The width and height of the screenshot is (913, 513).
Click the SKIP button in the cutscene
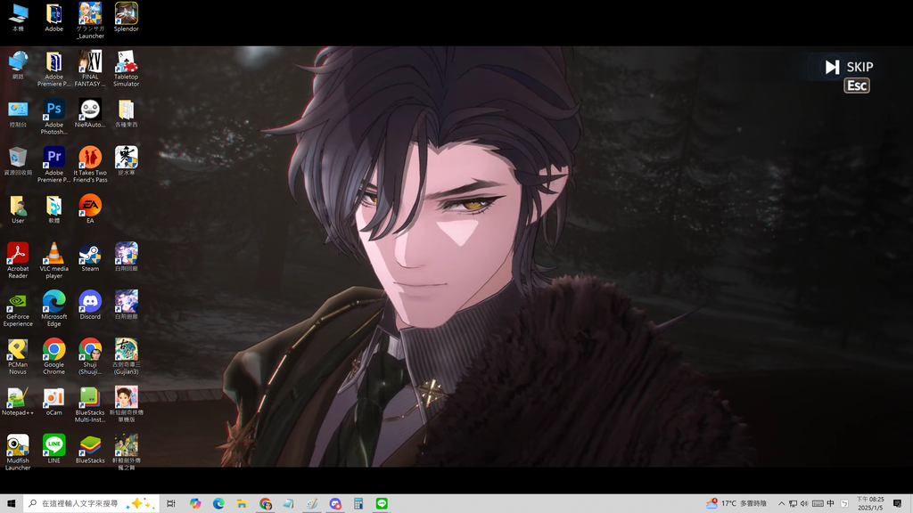[849, 67]
